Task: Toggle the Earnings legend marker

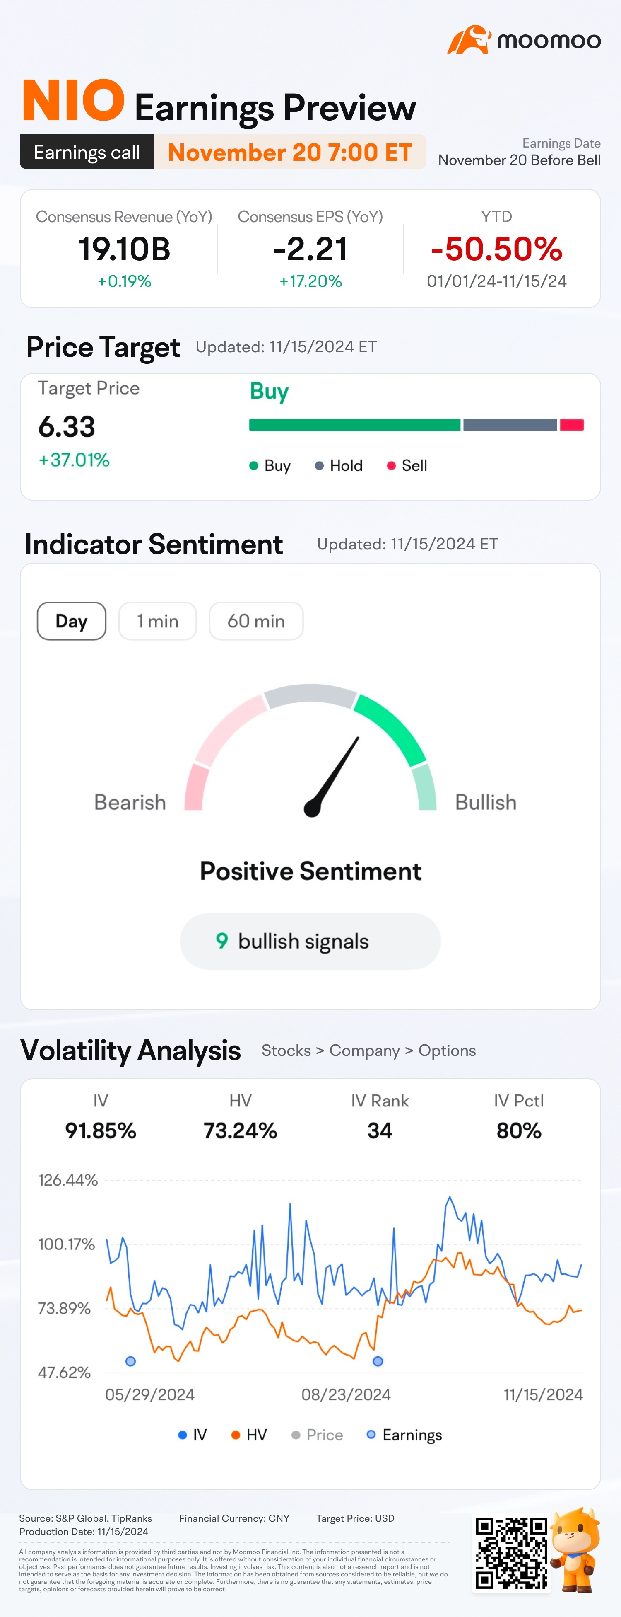Action: click(x=371, y=1434)
